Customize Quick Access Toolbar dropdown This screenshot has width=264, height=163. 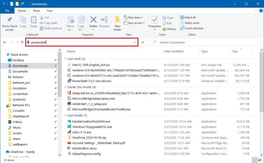[27, 4]
